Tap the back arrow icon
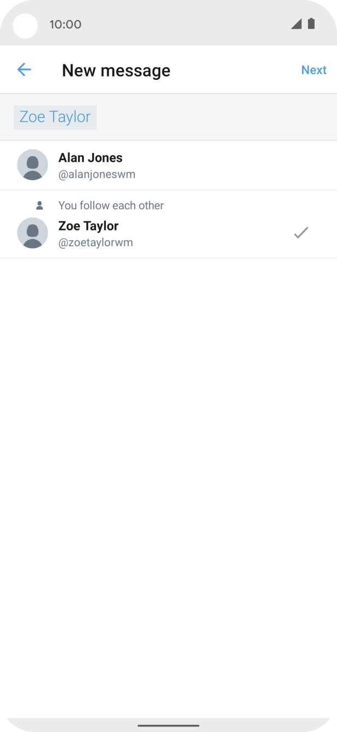337x732 pixels. (24, 69)
